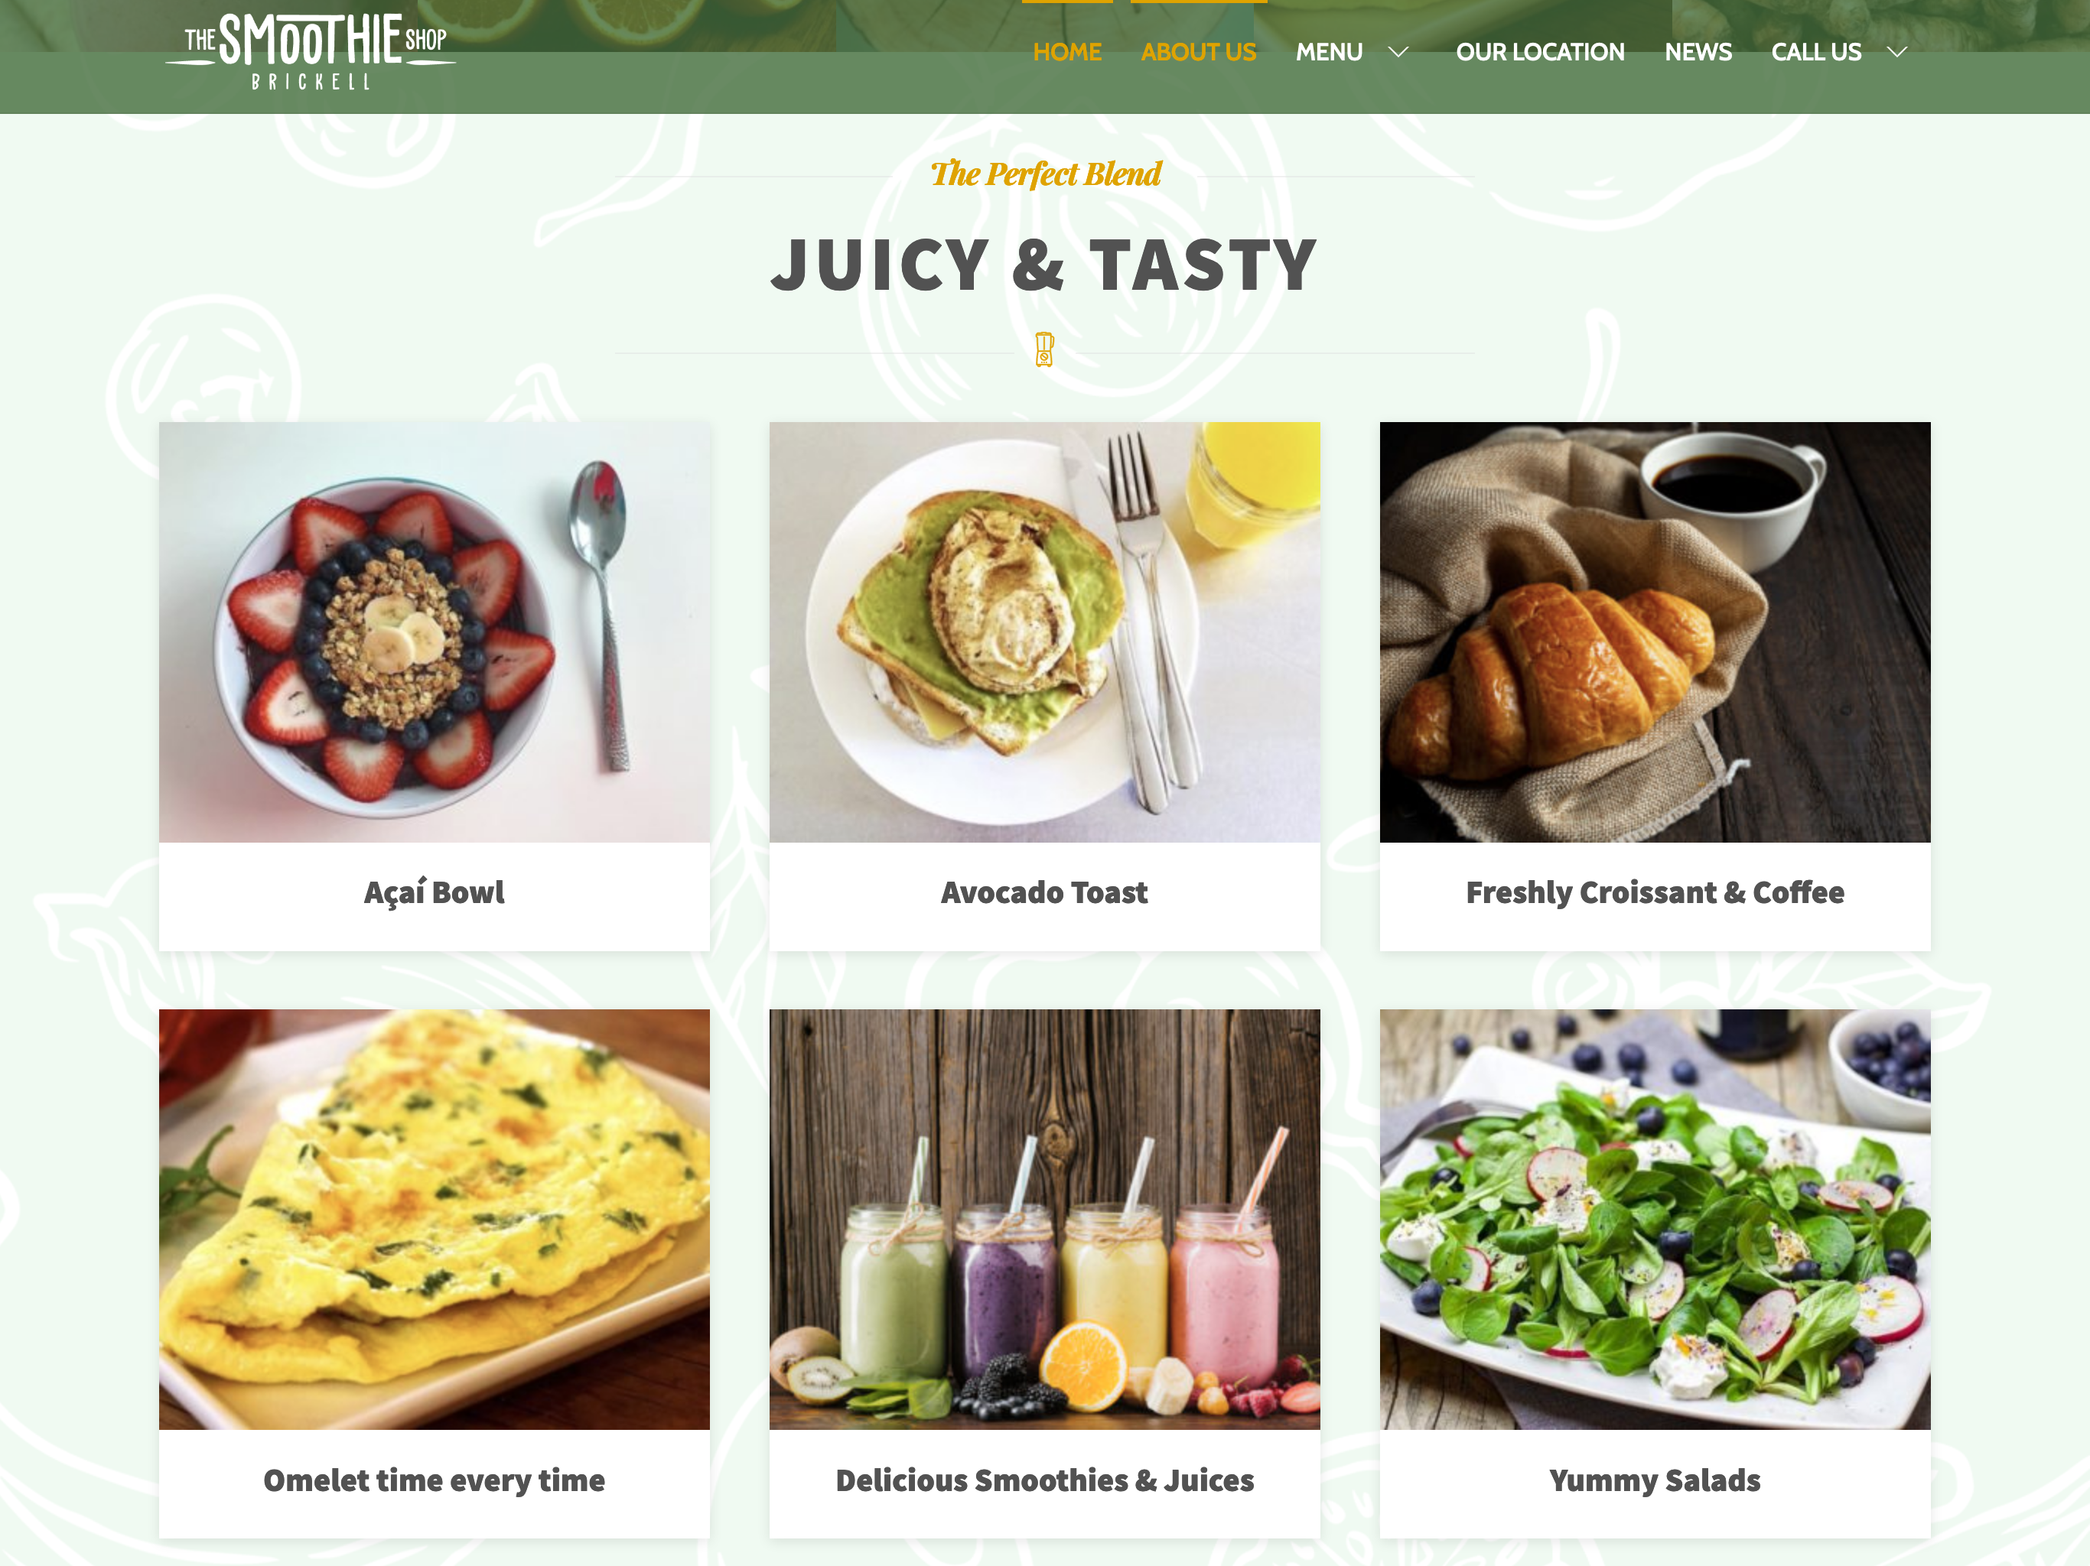Visit the OUR LOCATION page
Screen dimensions: 2090x1566
click(1540, 52)
